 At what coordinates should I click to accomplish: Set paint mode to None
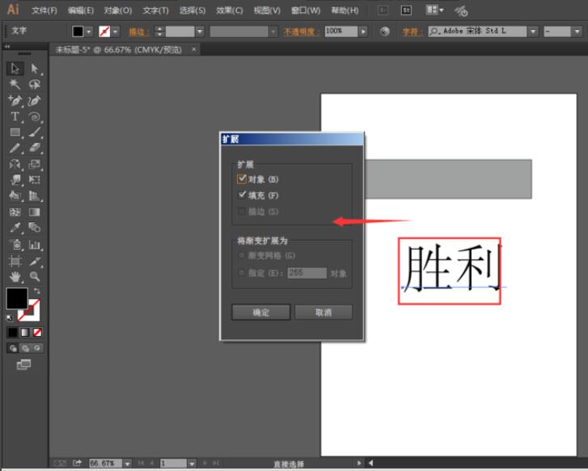coord(37,332)
